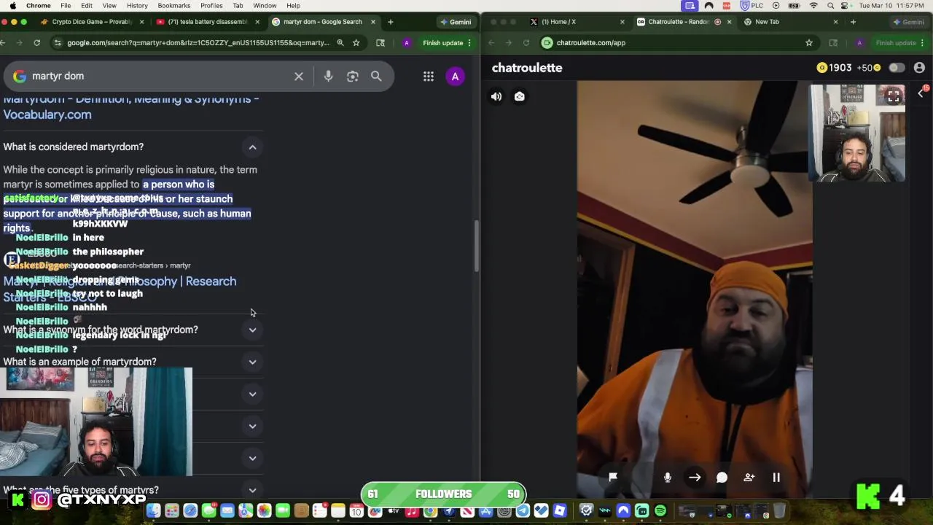Open a new tab in right Chrome window
Viewport: 933px width, 525px height.
(853, 22)
